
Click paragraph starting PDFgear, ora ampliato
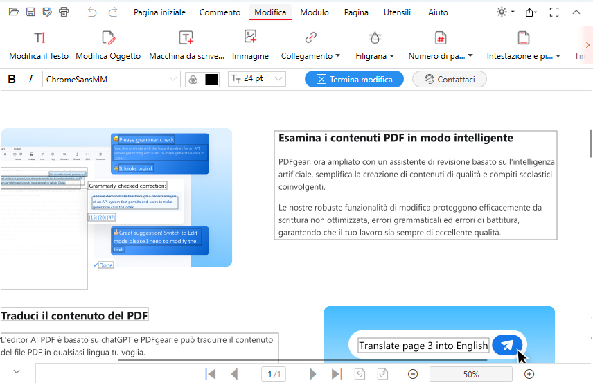click(416, 175)
